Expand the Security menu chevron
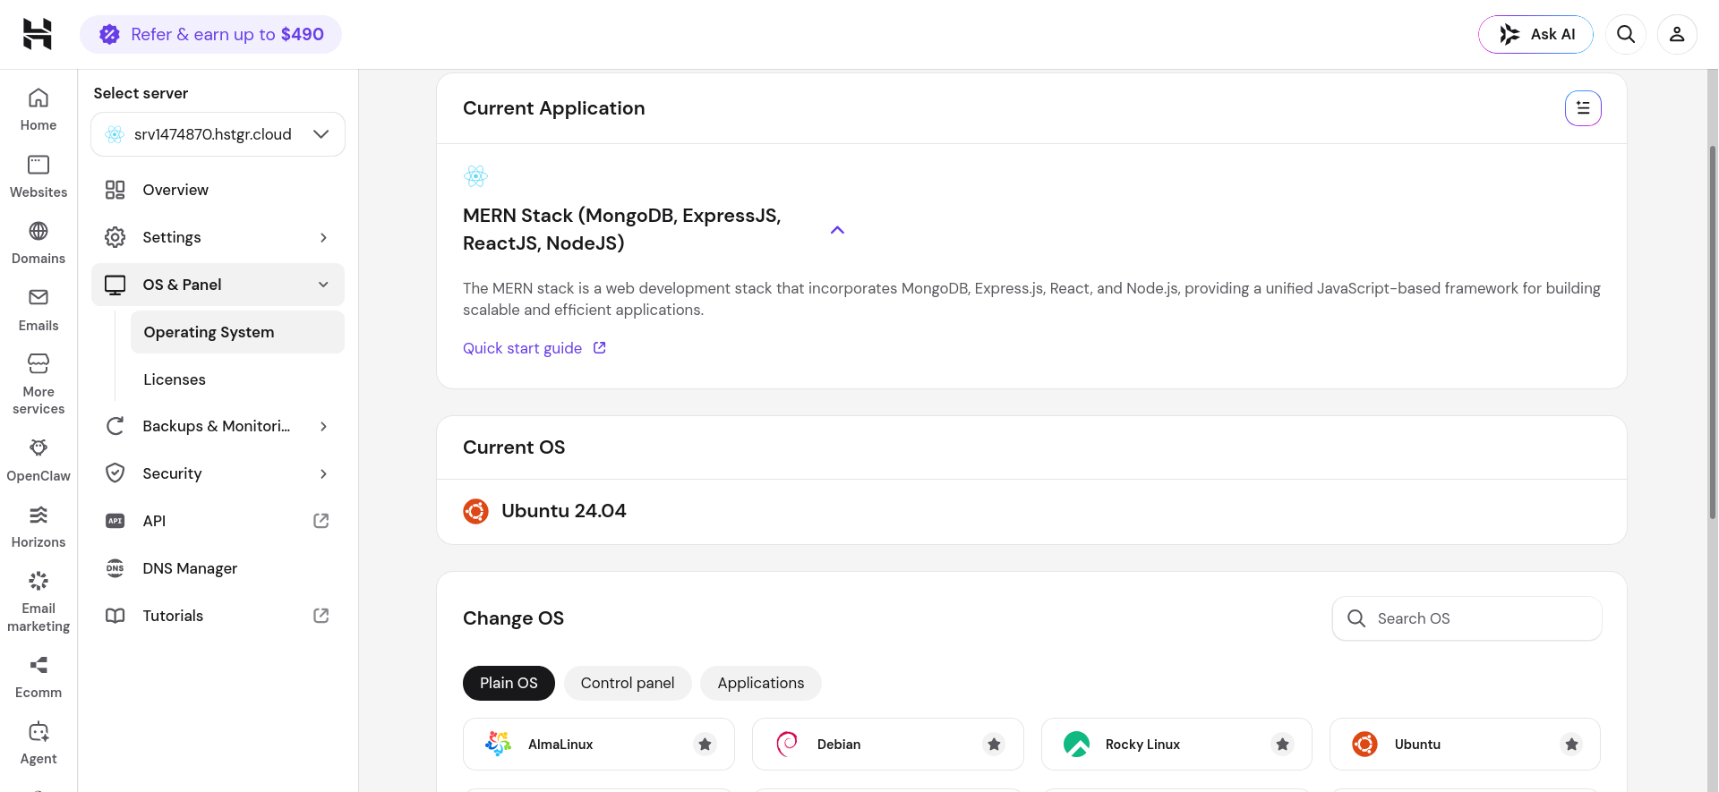The image size is (1719, 792). (323, 473)
